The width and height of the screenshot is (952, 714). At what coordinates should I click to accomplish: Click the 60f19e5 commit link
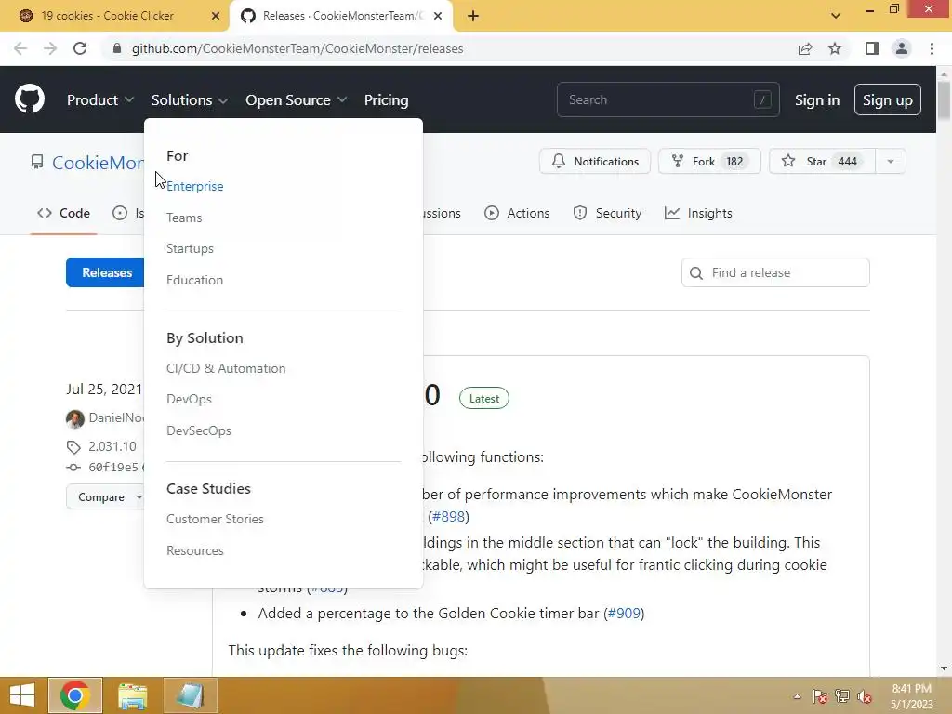pos(113,468)
